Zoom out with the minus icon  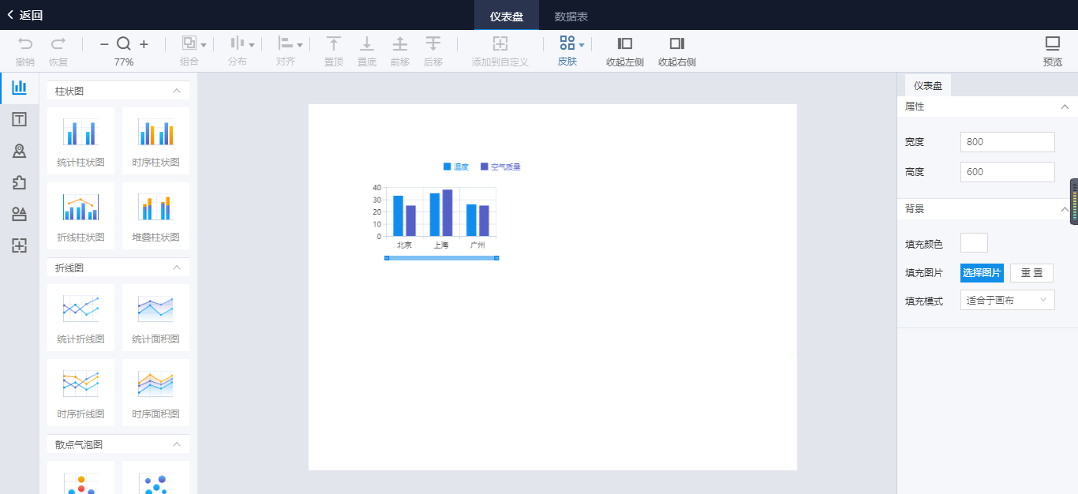pyautogui.click(x=104, y=44)
